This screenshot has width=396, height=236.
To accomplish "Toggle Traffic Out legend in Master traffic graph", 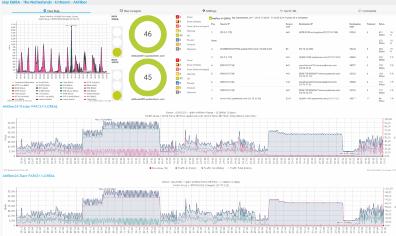I will pos(212,168).
